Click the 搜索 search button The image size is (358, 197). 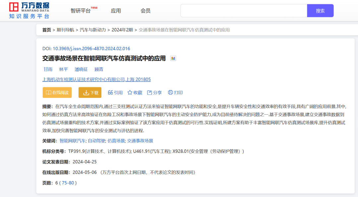tap(320, 11)
